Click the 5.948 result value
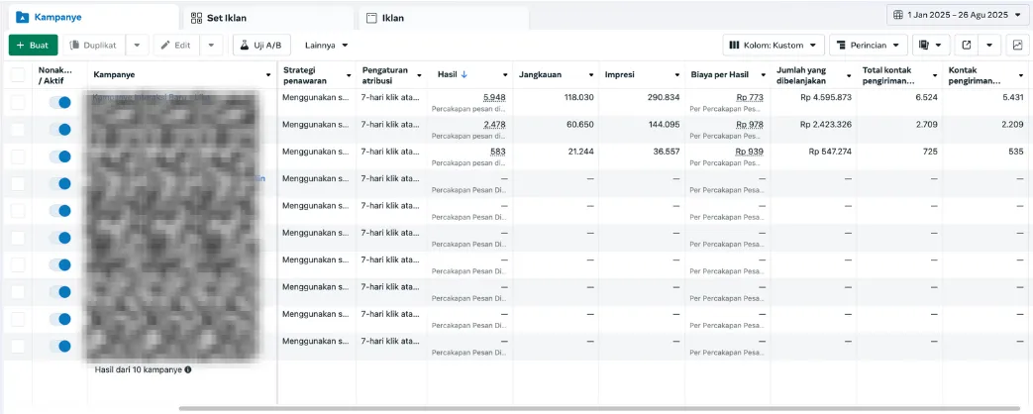The height and width of the screenshot is (414, 1033). click(494, 98)
